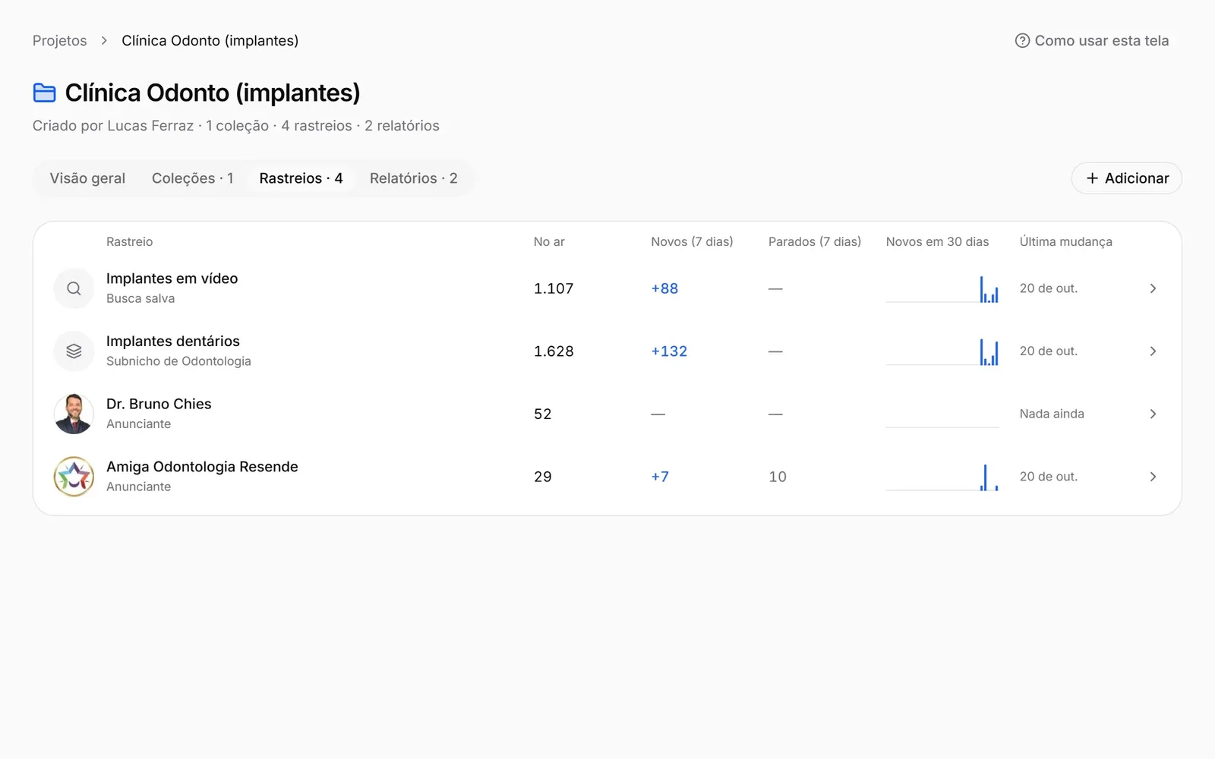Click the No ar value 52

pyautogui.click(x=543, y=414)
